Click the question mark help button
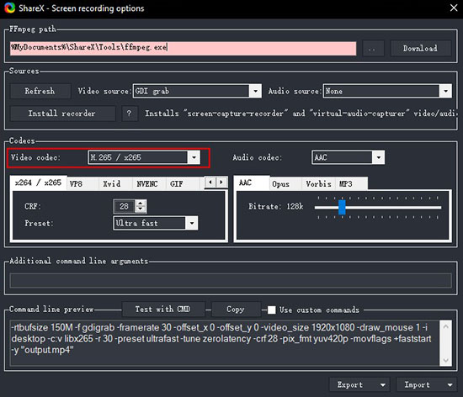This screenshot has height=397, width=463. [130, 114]
